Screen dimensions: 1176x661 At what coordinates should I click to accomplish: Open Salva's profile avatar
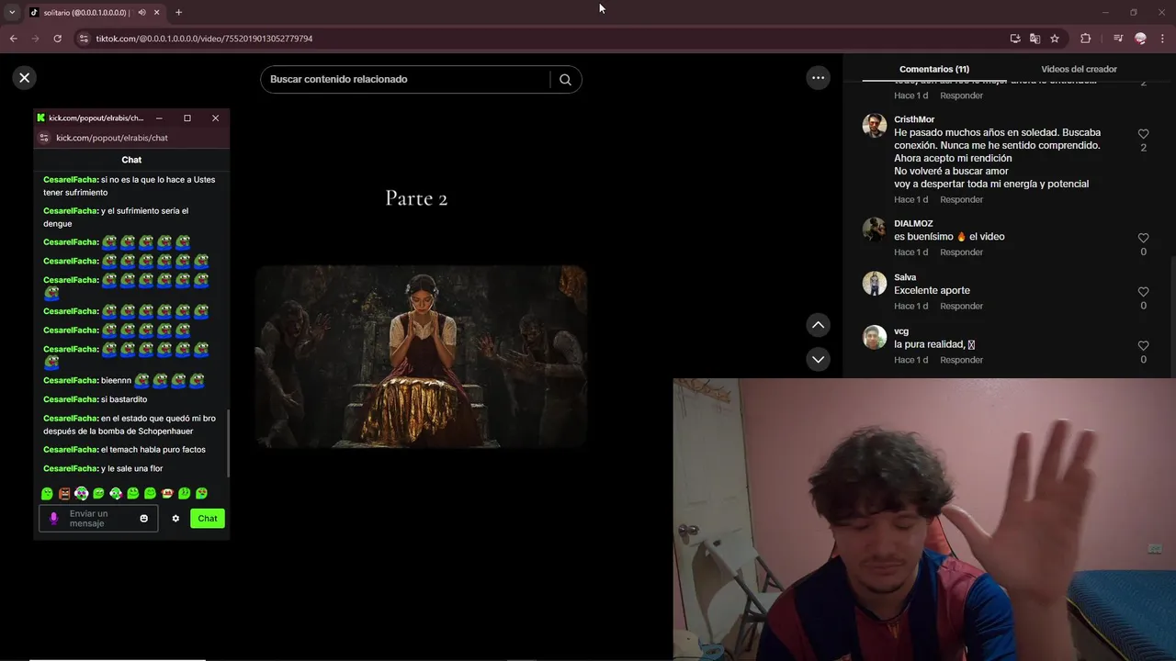click(x=875, y=283)
